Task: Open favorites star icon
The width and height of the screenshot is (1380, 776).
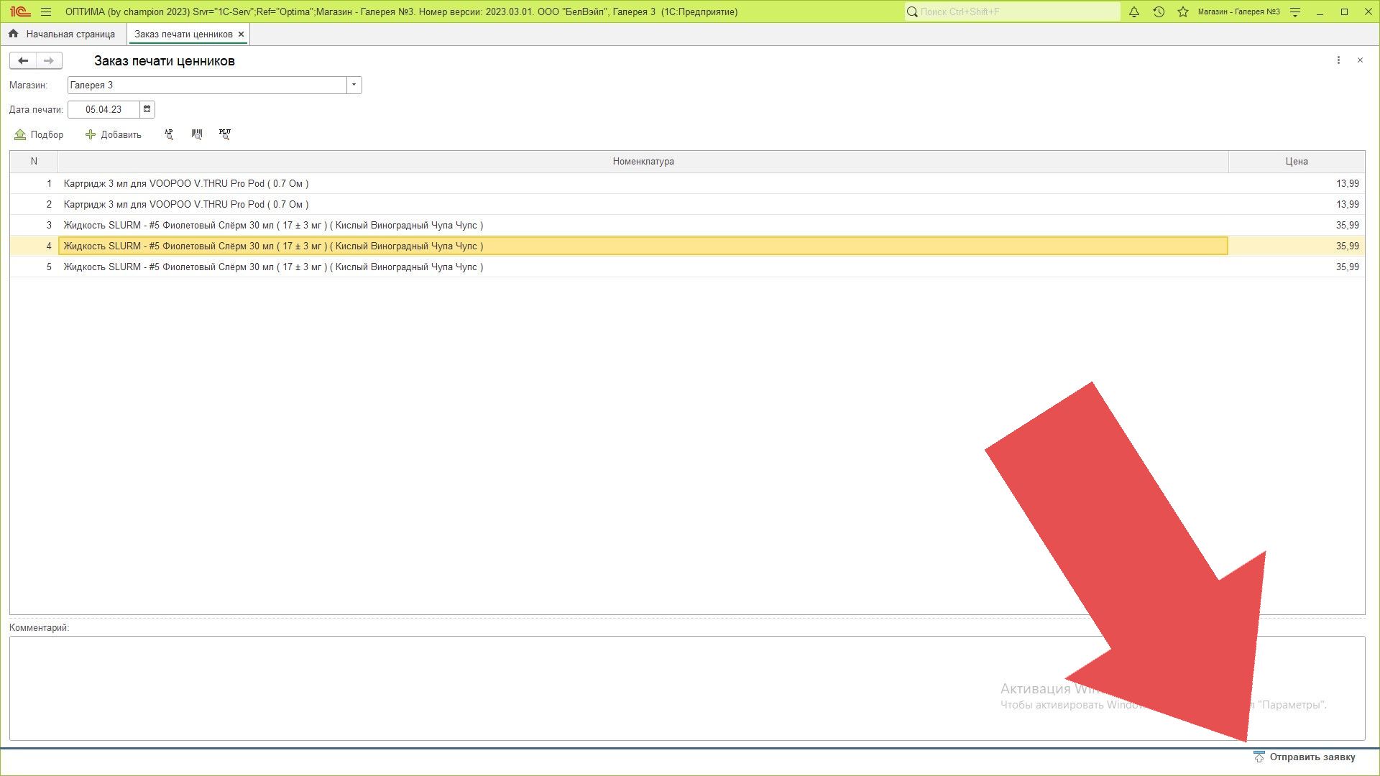Action: 1183,11
